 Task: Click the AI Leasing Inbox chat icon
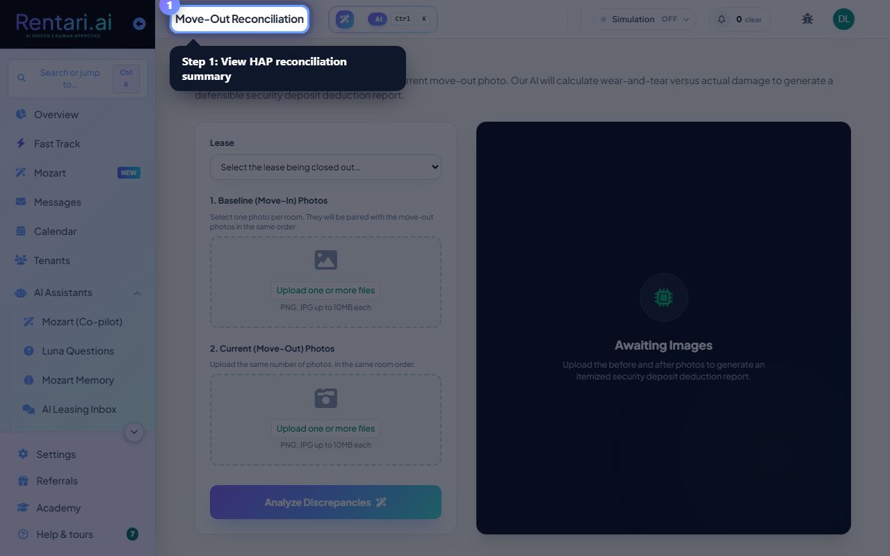[x=29, y=409]
